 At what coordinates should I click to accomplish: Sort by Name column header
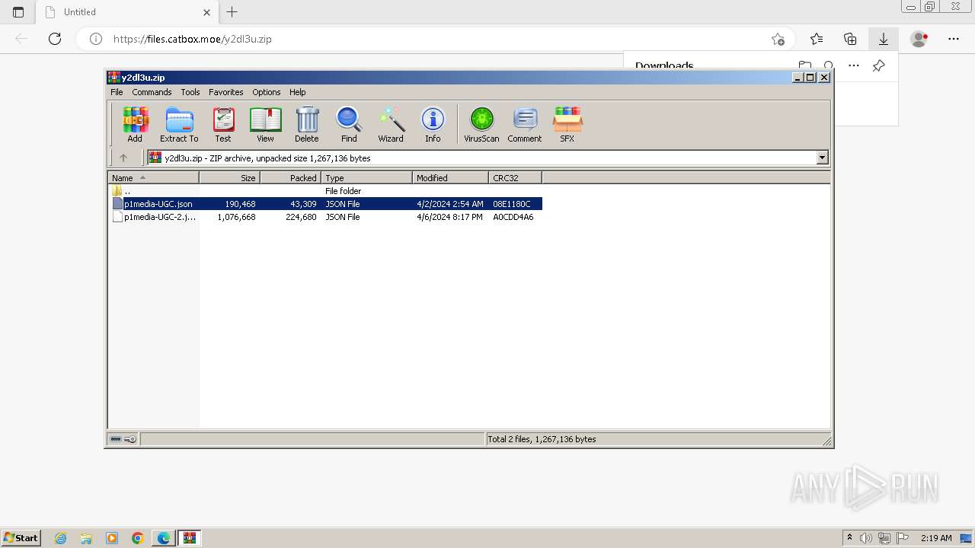[154, 178]
